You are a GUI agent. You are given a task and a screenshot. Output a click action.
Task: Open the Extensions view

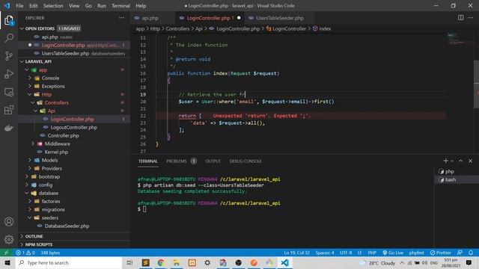(9, 110)
